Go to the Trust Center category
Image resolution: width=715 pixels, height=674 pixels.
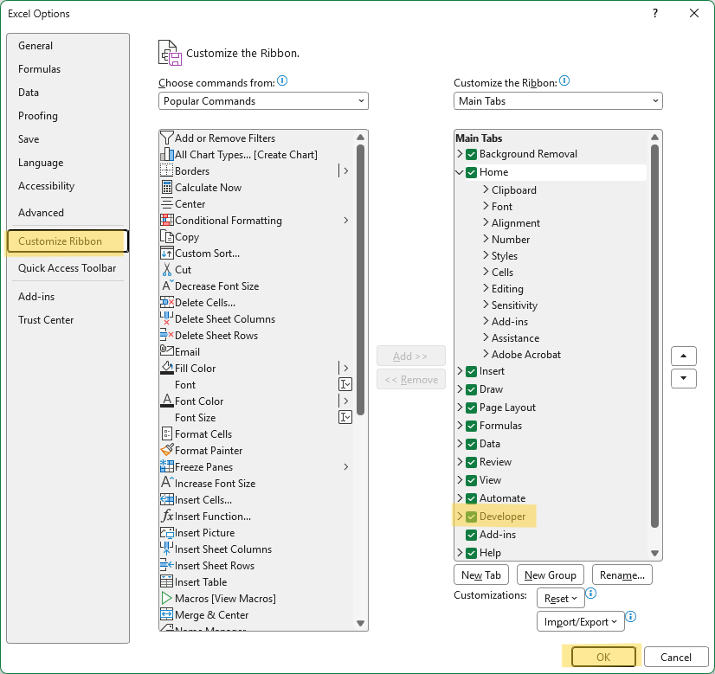point(46,320)
